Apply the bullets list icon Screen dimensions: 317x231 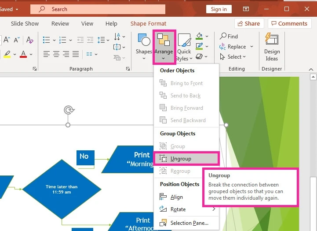pos(47,40)
